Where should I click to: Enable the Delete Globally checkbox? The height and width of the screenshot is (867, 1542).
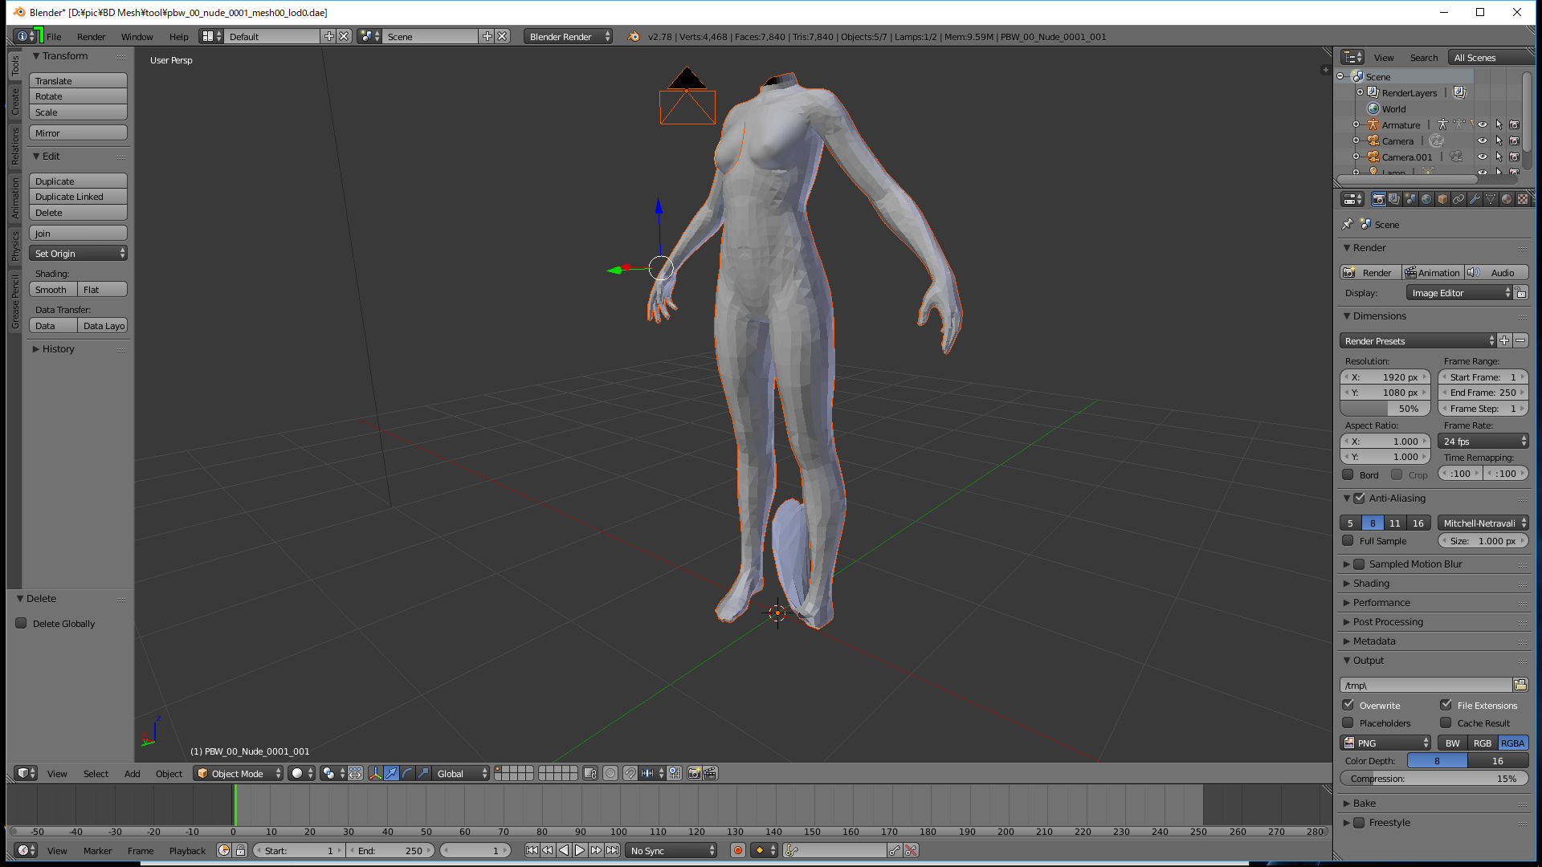22,623
